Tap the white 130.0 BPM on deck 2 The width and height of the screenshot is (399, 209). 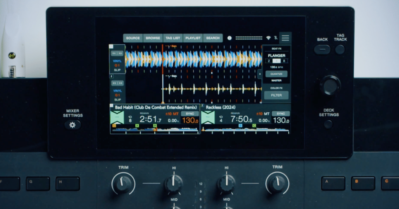tap(281, 120)
